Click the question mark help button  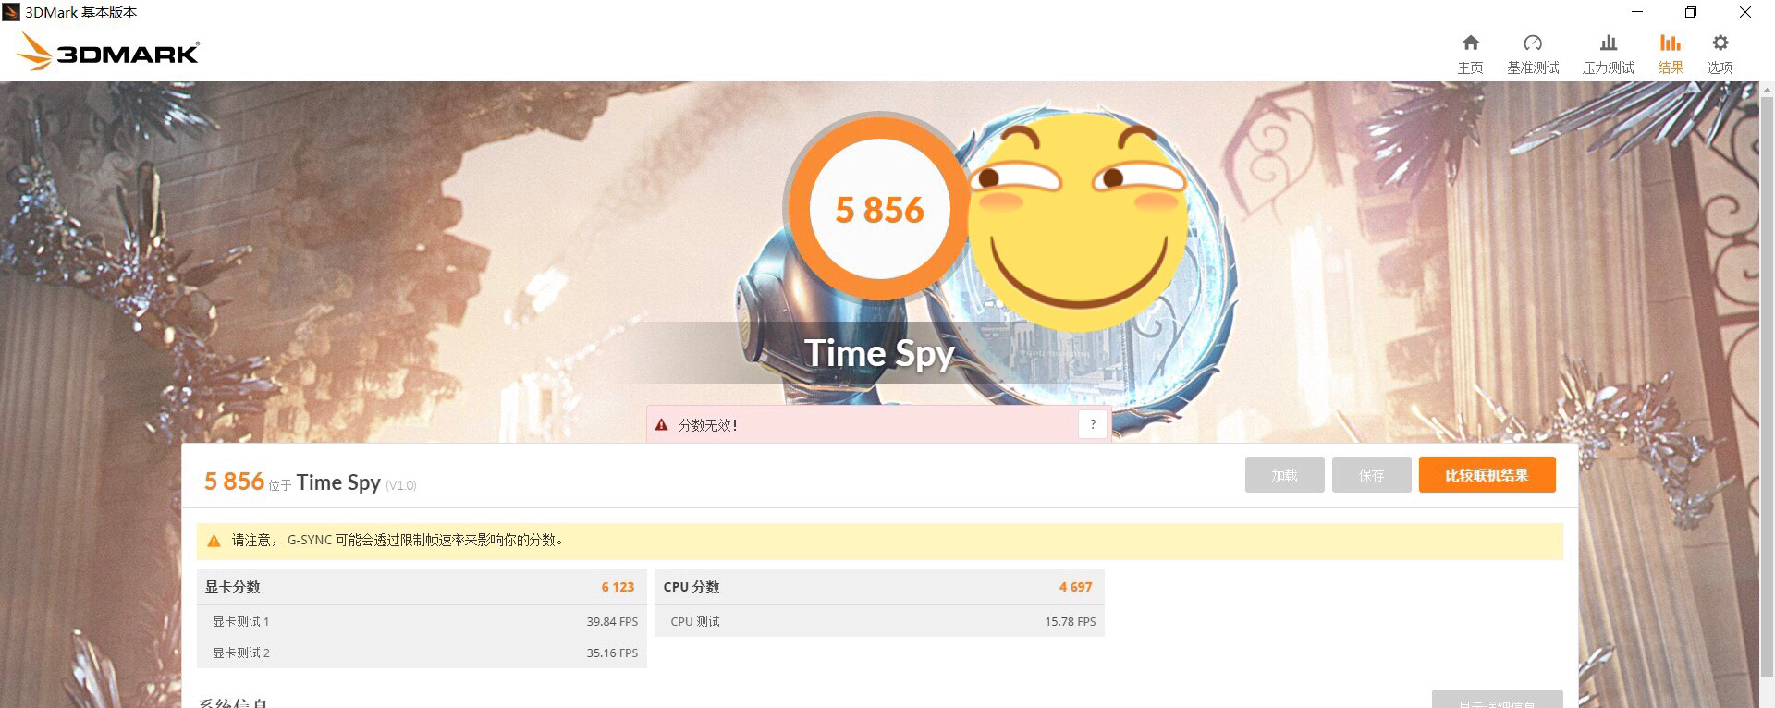pyautogui.click(x=1093, y=424)
